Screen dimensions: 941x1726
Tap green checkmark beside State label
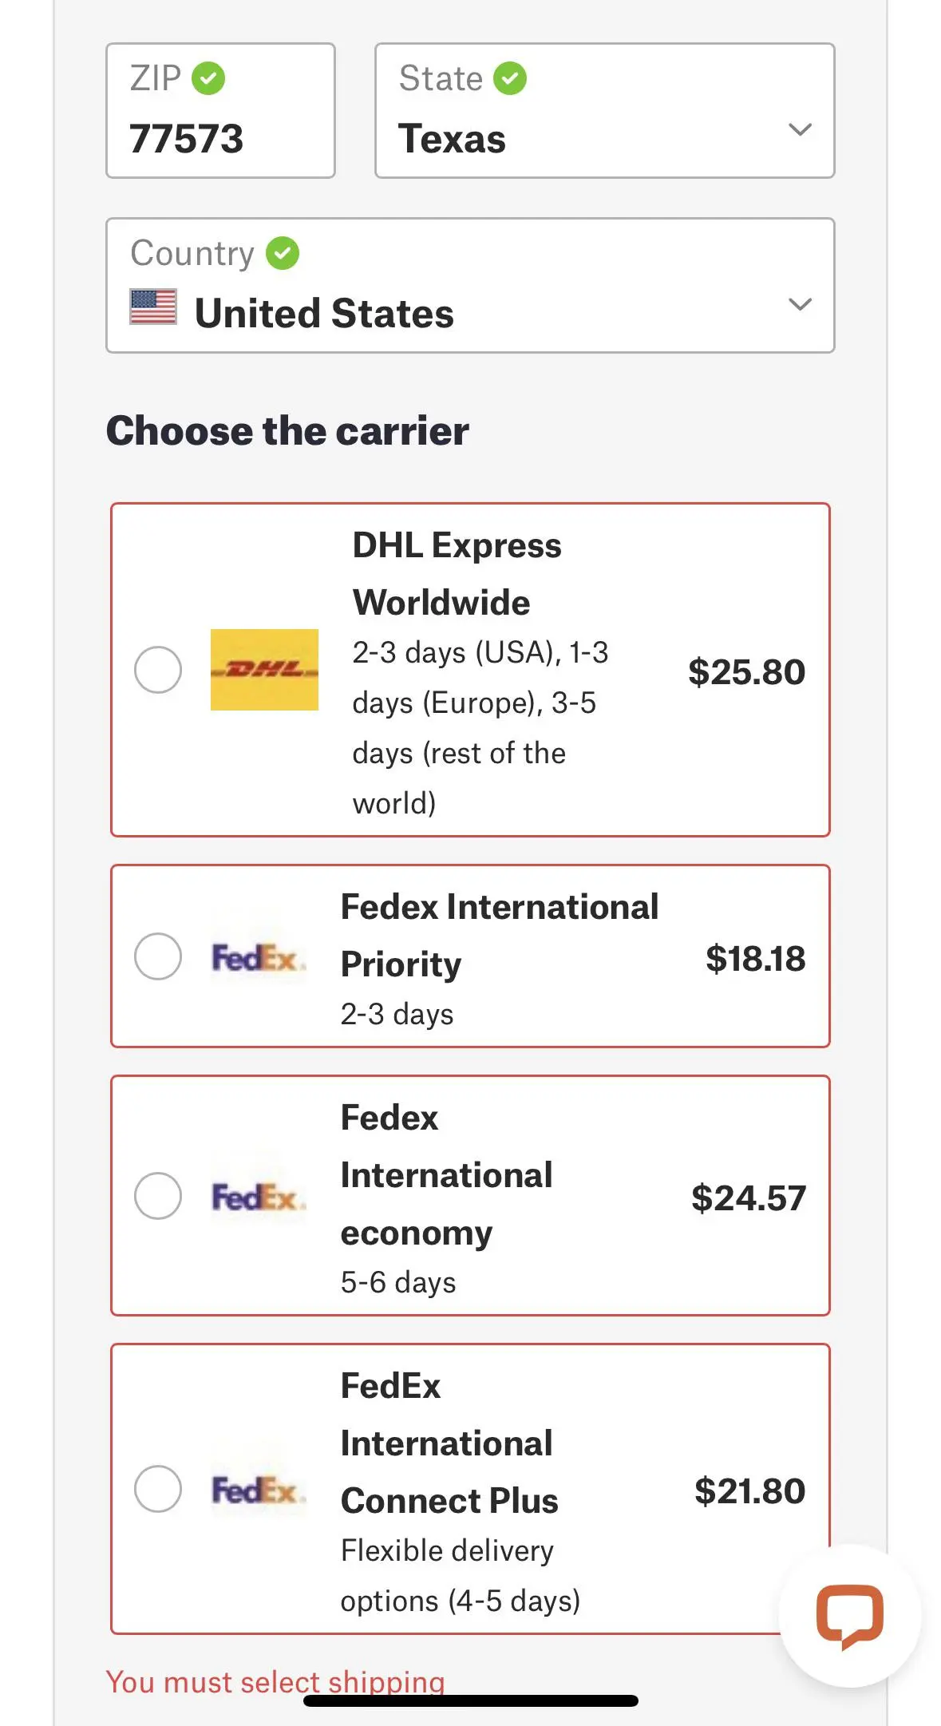click(510, 78)
